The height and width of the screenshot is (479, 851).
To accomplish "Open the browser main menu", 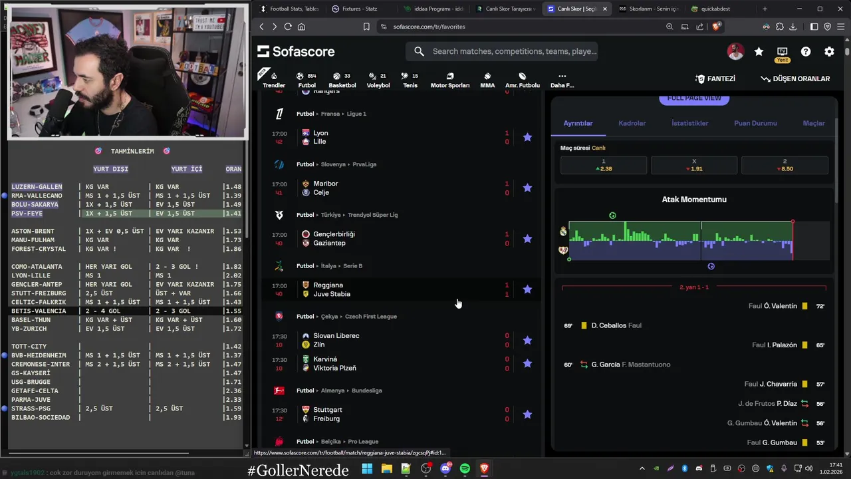I will [840, 27].
